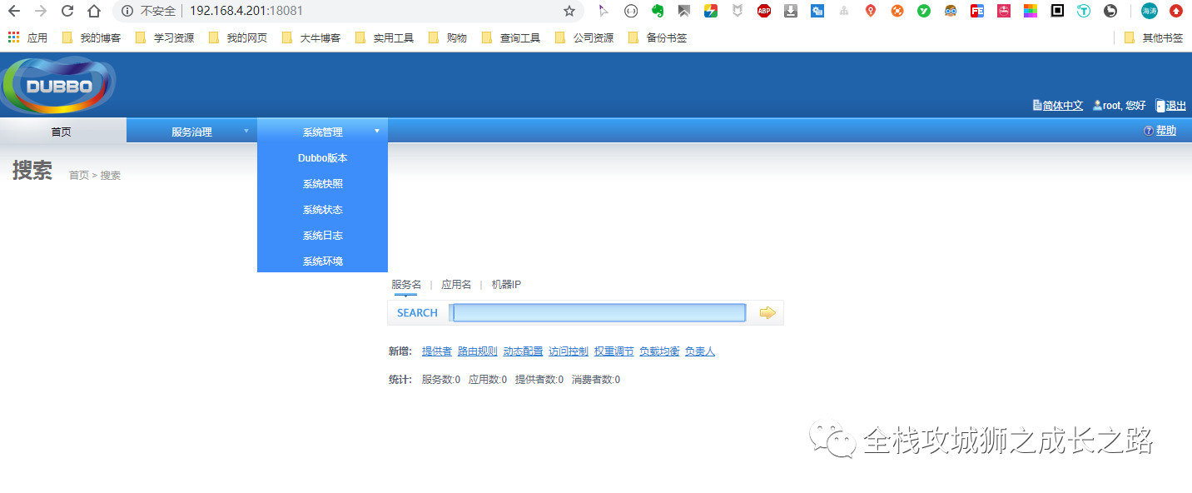Click the 首页 breadcrumb link
Screen dimensions: 1192x493
pyautogui.click(x=79, y=175)
